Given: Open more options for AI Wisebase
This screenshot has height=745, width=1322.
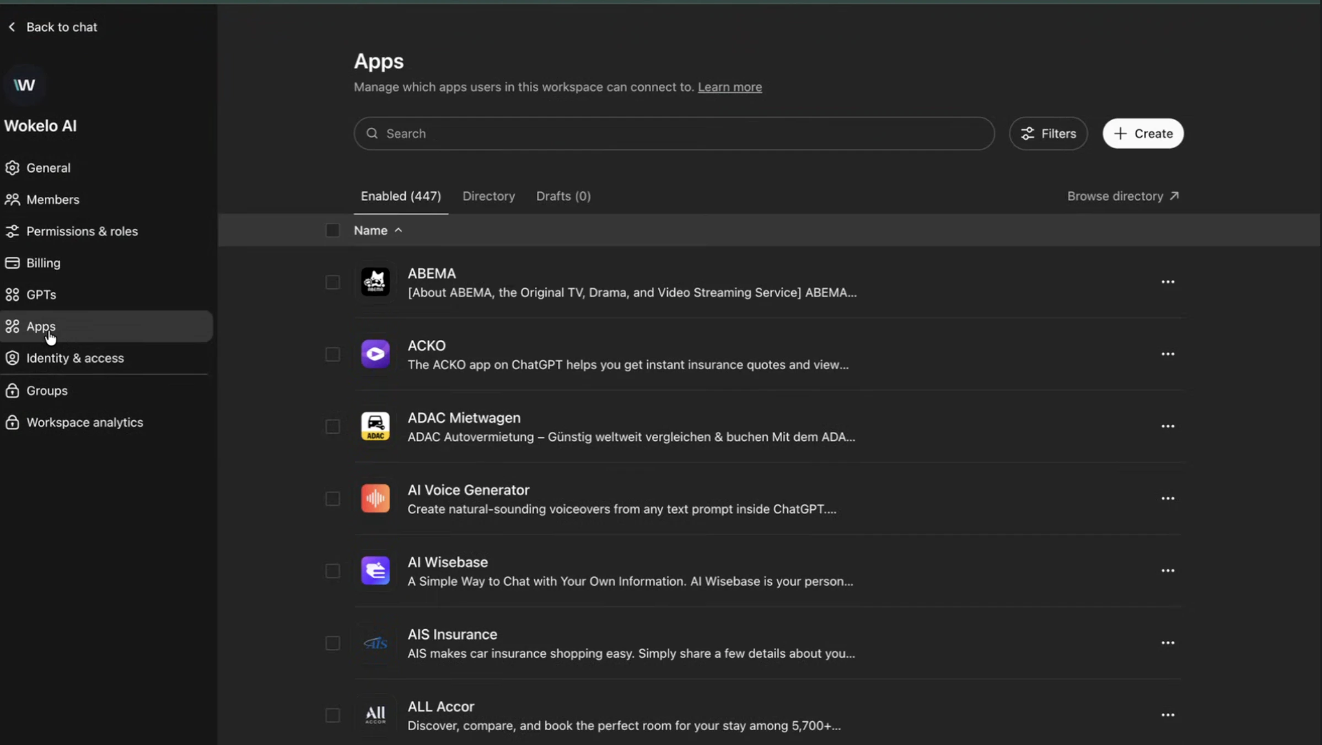Looking at the screenshot, I should (1168, 570).
